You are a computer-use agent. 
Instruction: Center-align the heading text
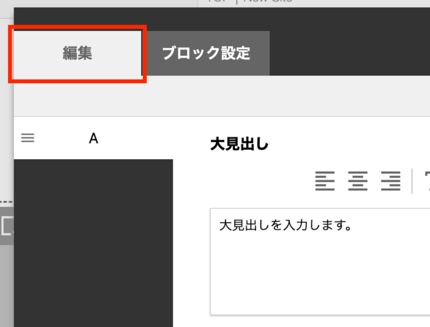click(358, 181)
